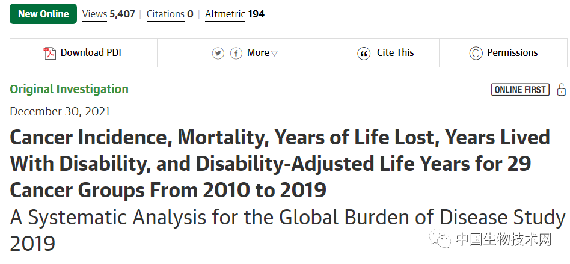Select the Original Investigation category link

pyautogui.click(x=69, y=89)
